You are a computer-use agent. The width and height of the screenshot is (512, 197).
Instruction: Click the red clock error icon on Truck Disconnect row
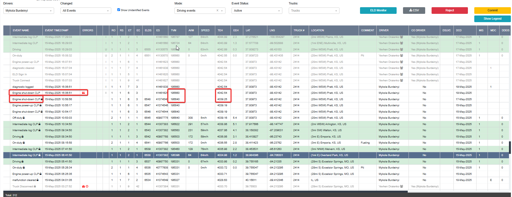pos(87,186)
